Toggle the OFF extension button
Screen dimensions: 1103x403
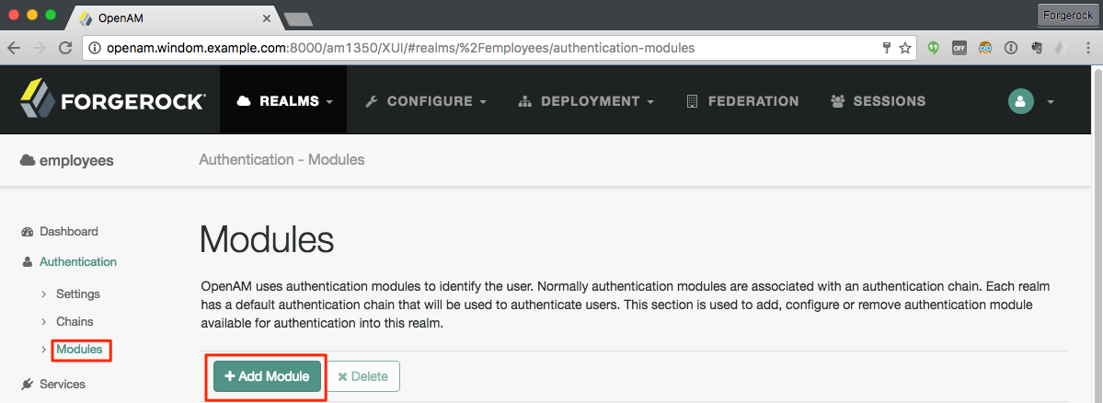tap(959, 48)
